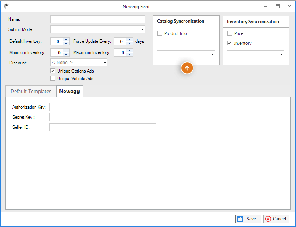The height and width of the screenshot is (227, 296).
Task: Decrease Force Update Every days value
Action: 130,44
